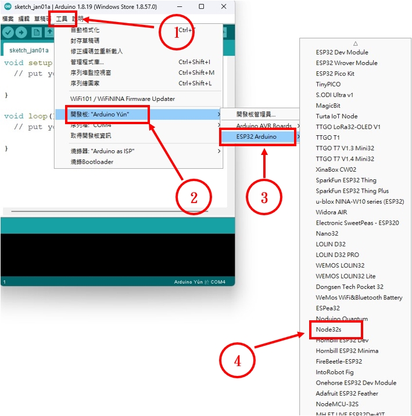Select ESP32 Wrover Module board
This screenshot has height=416, width=412.
(x=356, y=63)
